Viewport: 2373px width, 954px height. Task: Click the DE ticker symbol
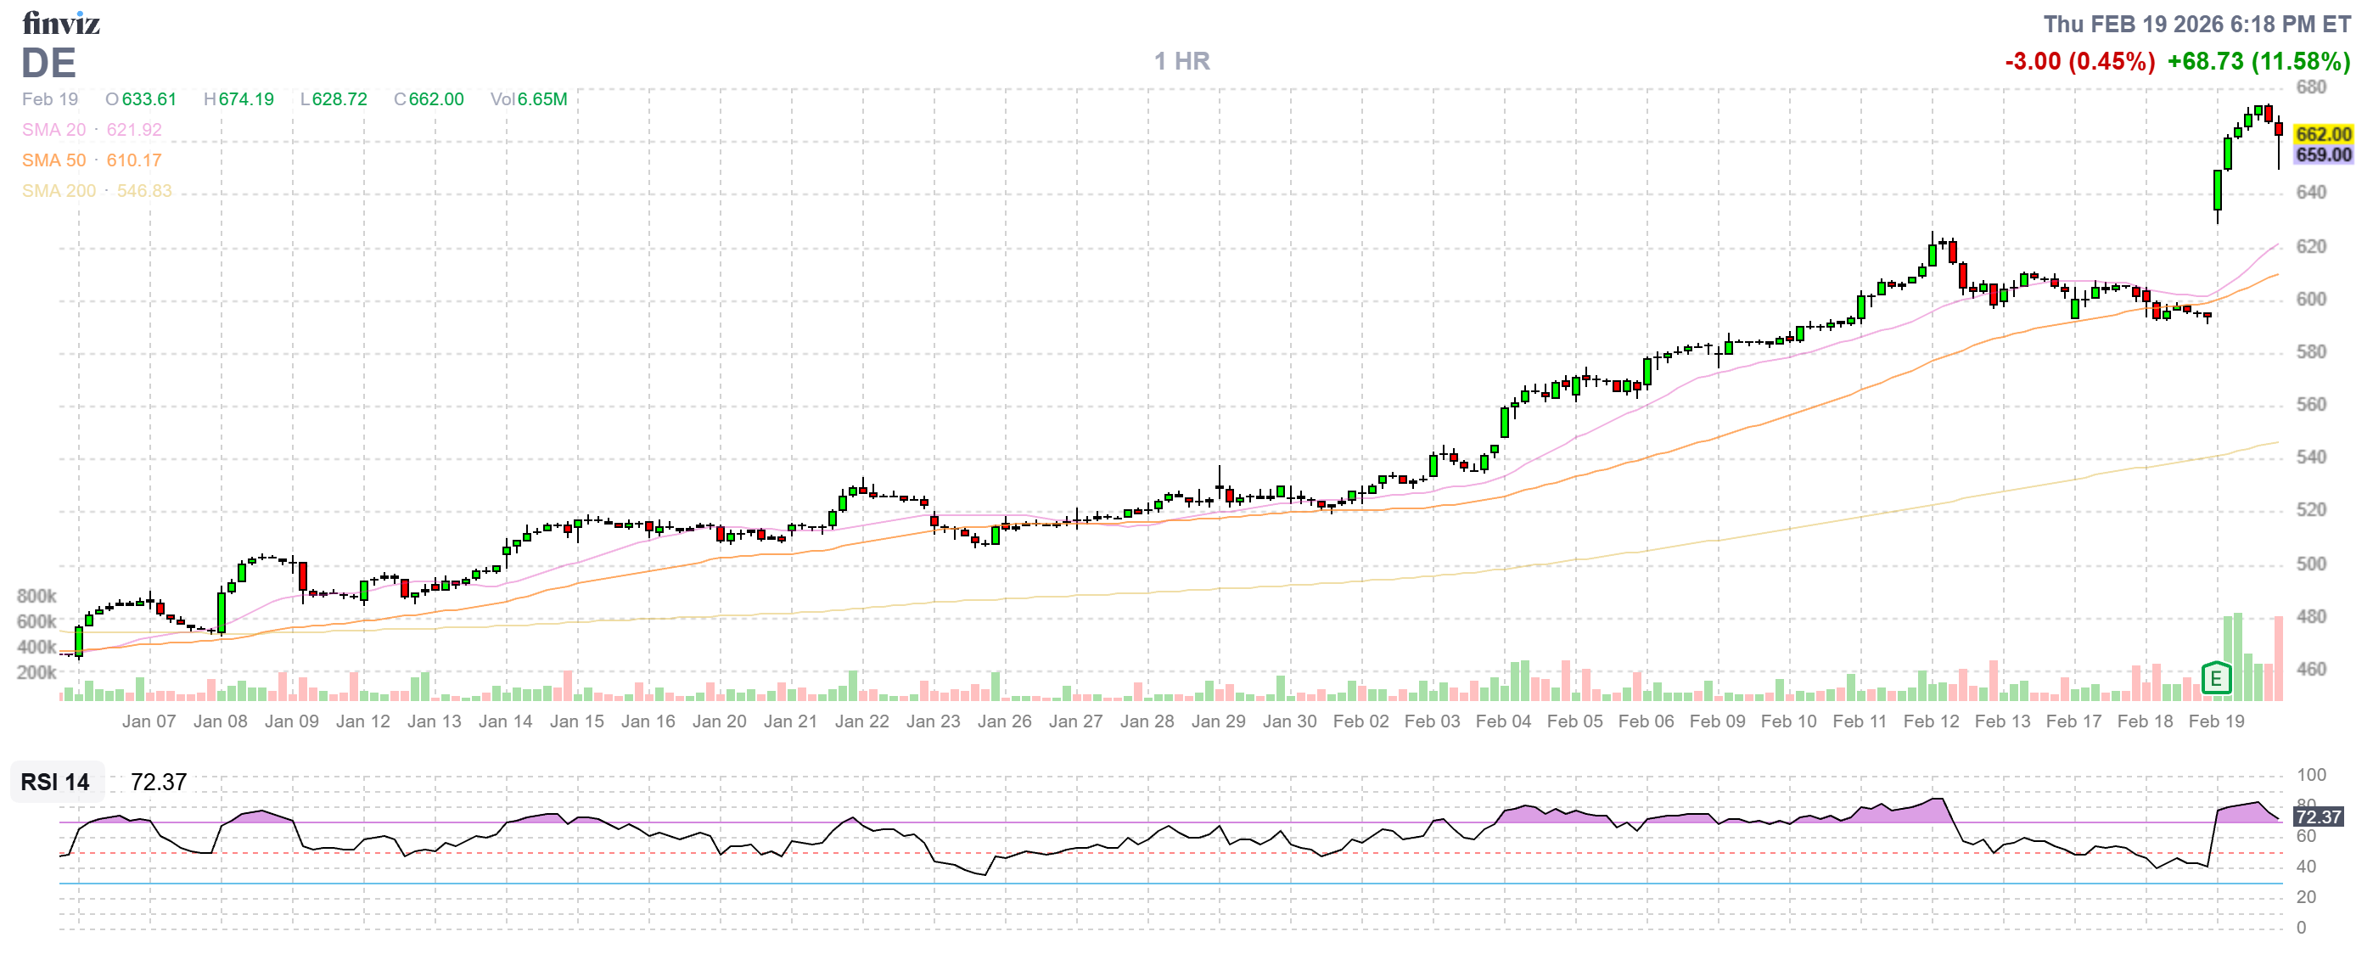pyautogui.click(x=48, y=64)
